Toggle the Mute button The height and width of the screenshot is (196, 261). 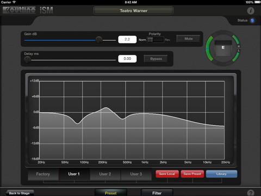click(x=188, y=39)
